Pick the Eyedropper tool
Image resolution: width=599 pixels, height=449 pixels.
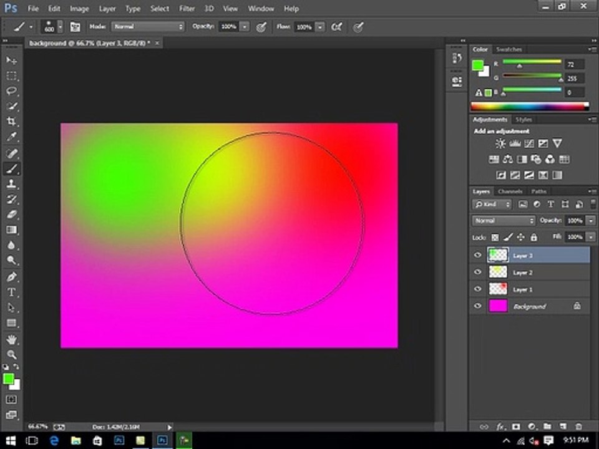[x=11, y=137]
